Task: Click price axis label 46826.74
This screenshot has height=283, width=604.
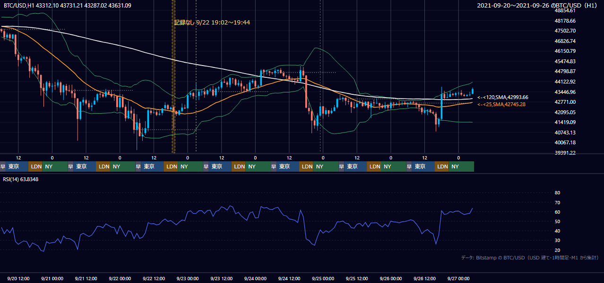Action: 565,41
